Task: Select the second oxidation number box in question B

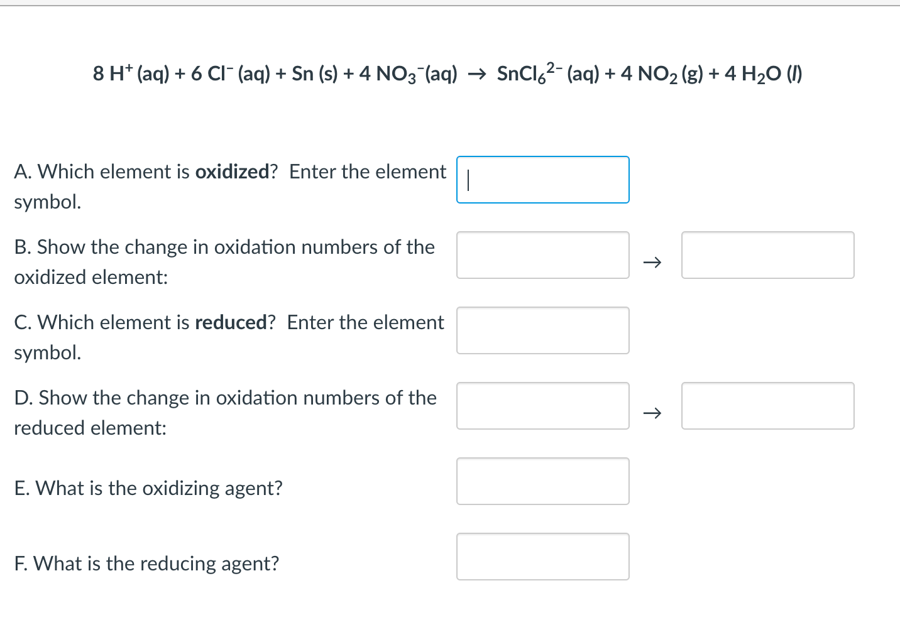Action: click(x=767, y=255)
